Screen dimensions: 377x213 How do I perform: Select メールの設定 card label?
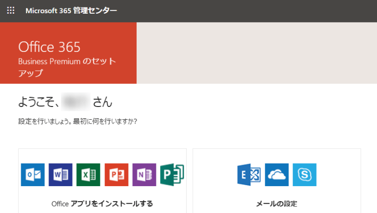click(277, 204)
